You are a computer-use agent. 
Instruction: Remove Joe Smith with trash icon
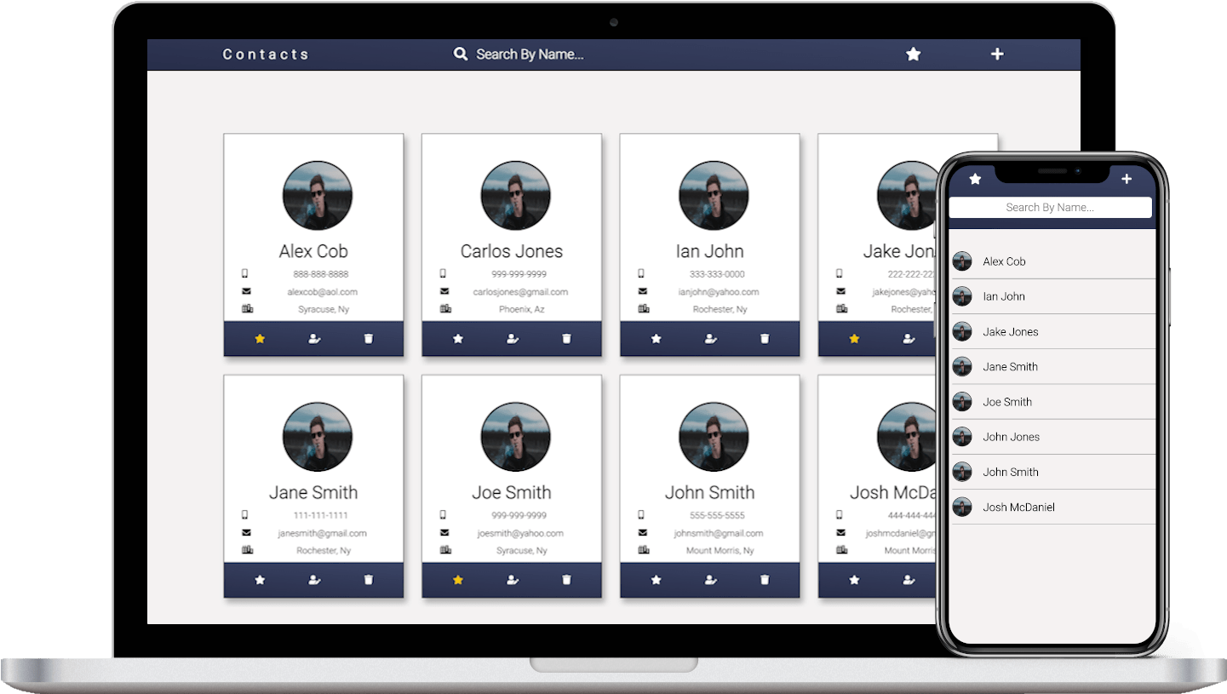(567, 580)
